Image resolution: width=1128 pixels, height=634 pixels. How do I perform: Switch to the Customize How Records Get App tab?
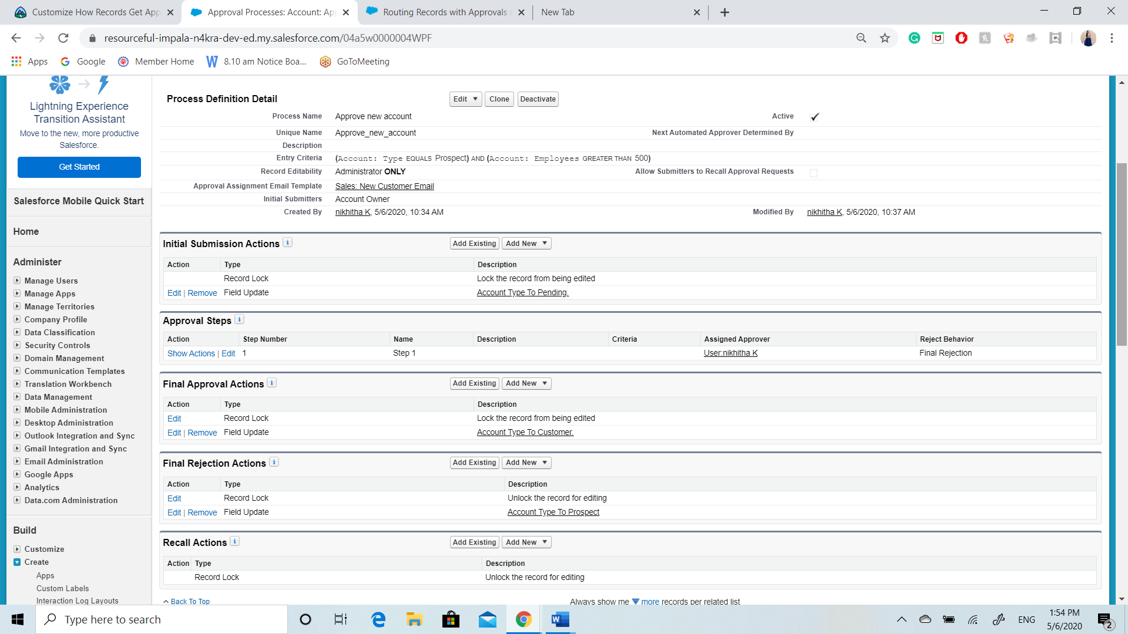point(94,12)
